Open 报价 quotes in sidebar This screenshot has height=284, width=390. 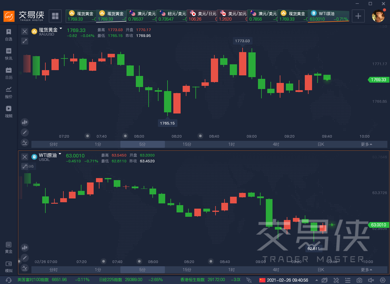(x=9, y=93)
